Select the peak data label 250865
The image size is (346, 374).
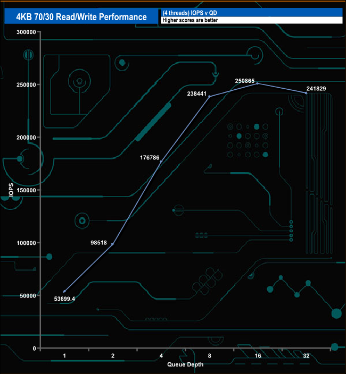245,81
